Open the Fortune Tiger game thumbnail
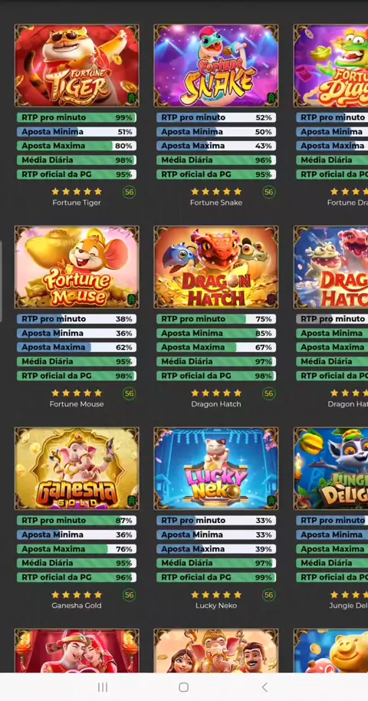The image size is (368, 701). (x=77, y=66)
